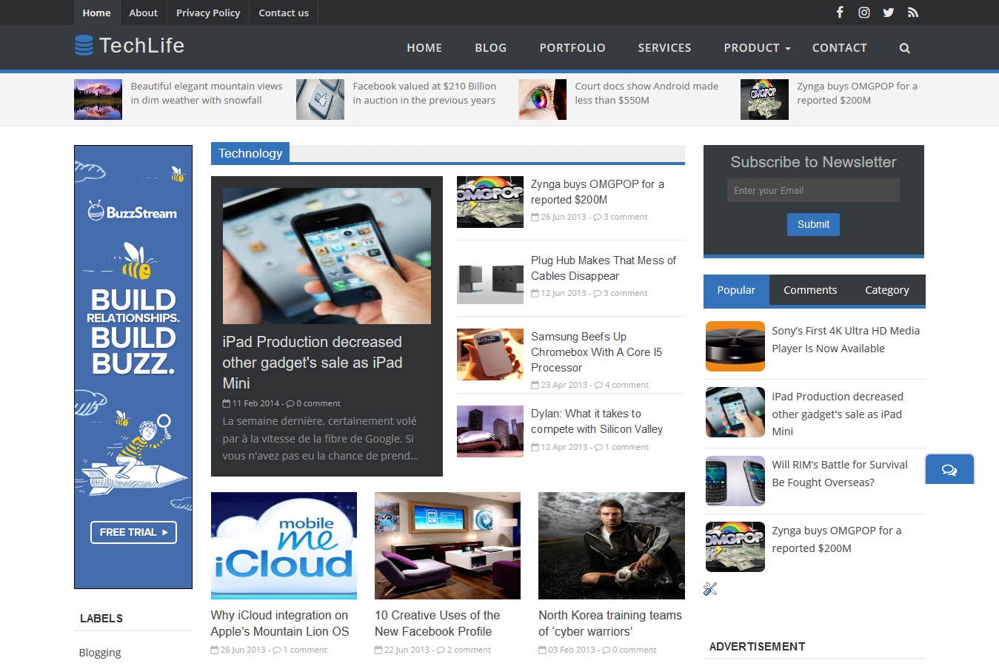
Task: Open Will RIM's Battle for Survival post
Action: (839, 474)
